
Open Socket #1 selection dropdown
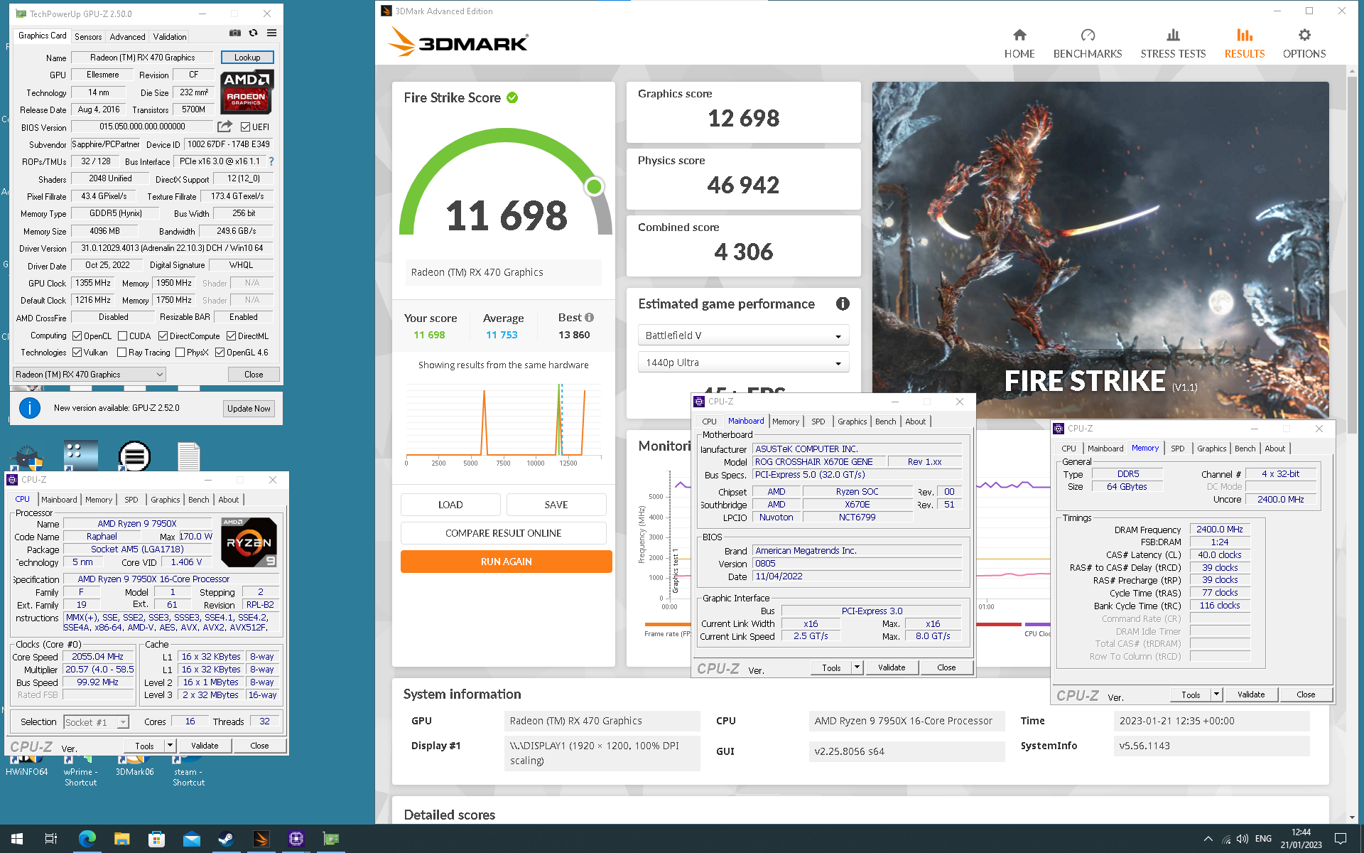tap(96, 722)
